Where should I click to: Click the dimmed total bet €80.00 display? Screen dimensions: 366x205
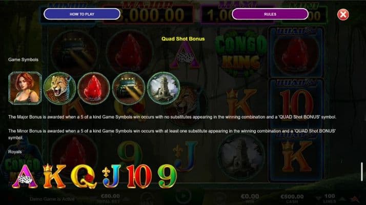(110, 198)
